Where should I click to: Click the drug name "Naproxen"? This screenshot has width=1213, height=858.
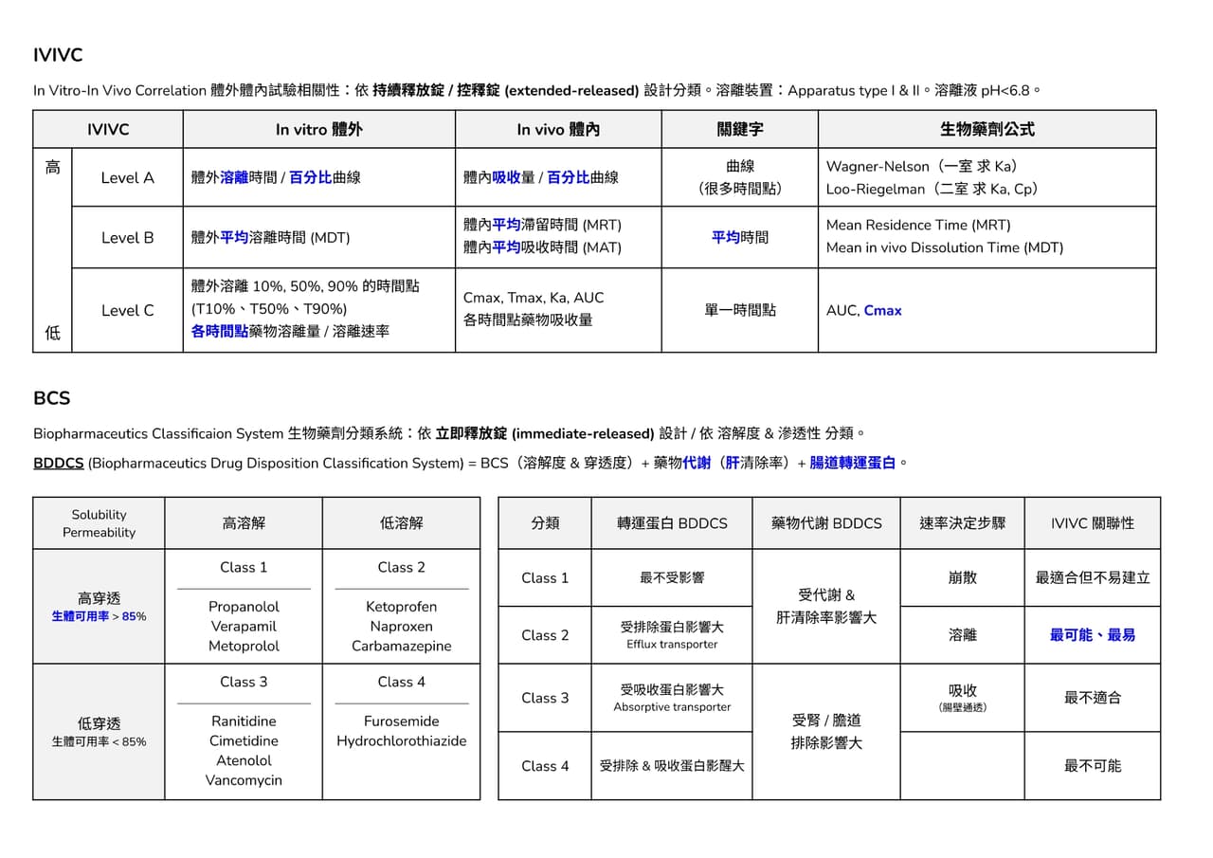pyautogui.click(x=401, y=627)
